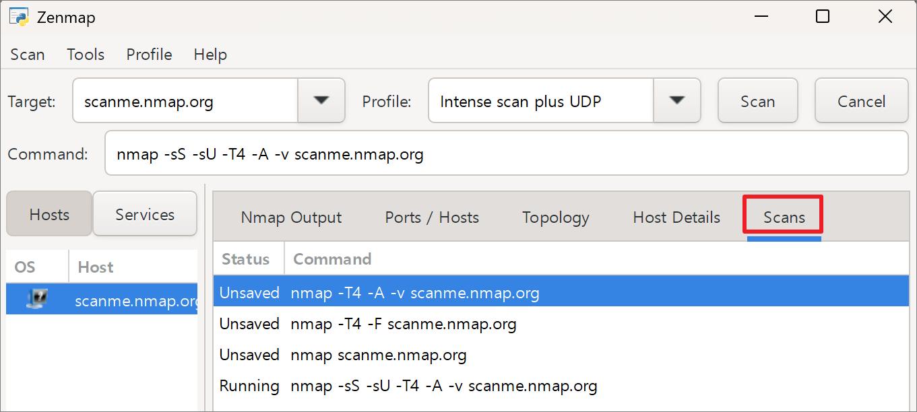Click the Zenmap app icon in title bar
Screen dimensions: 917x412
19,17
